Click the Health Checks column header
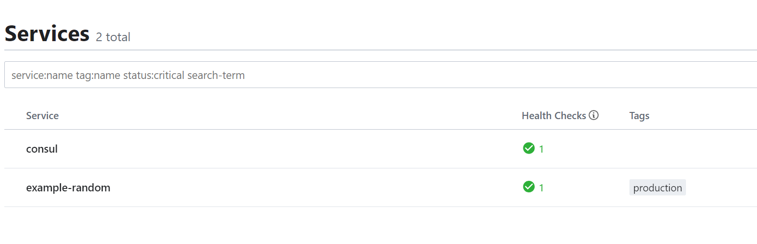 coord(560,116)
